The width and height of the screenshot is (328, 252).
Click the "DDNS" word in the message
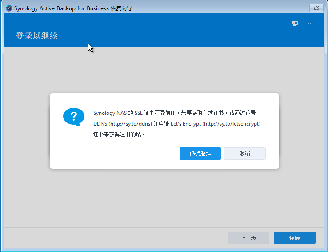(x=100, y=124)
